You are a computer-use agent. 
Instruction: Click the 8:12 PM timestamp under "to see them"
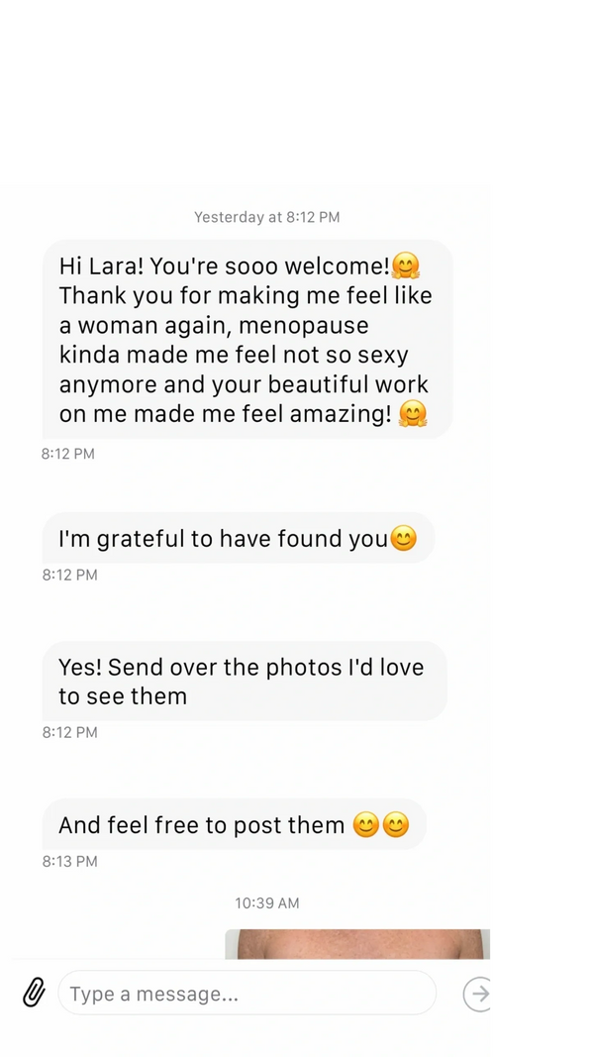tap(69, 732)
